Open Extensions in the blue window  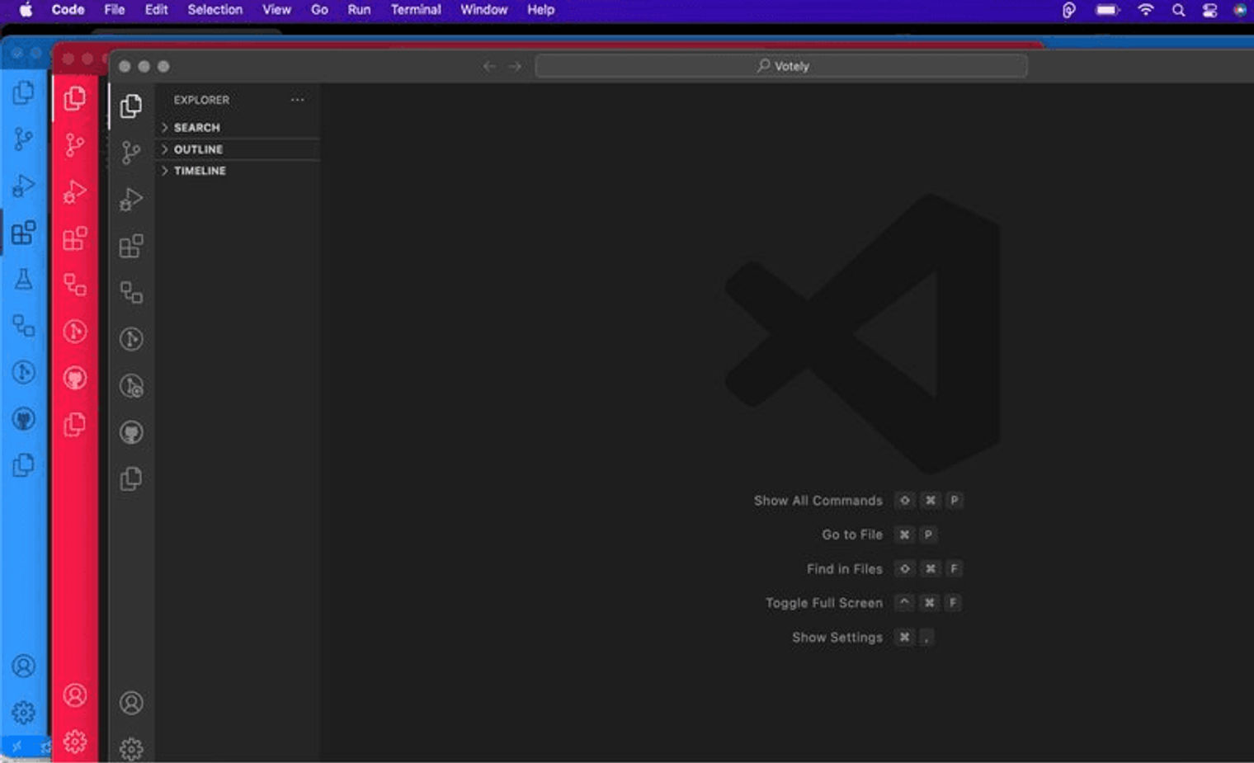pos(24,233)
